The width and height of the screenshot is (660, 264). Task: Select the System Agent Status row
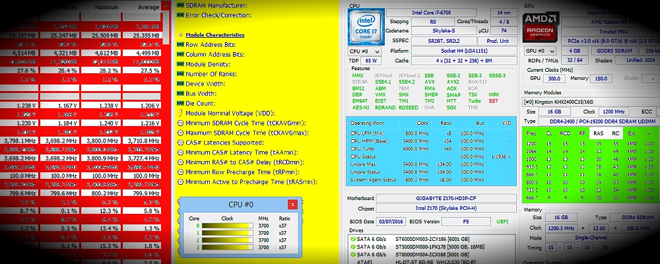click(431, 180)
